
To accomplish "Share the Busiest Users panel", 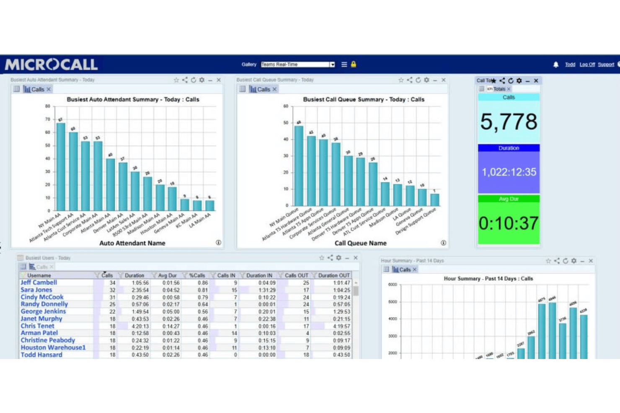I will tap(330, 258).
